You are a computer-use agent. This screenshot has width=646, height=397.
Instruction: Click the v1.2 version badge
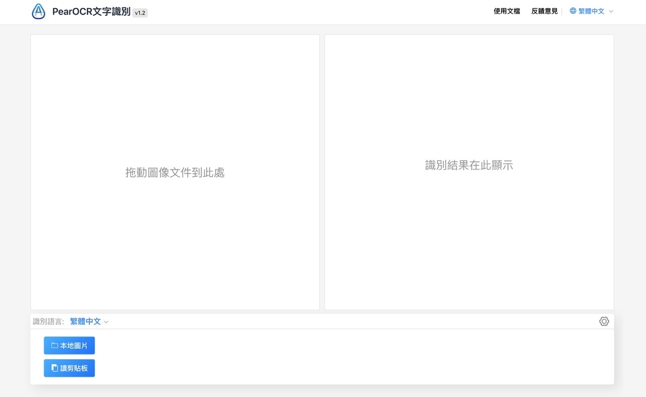[140, 13]
